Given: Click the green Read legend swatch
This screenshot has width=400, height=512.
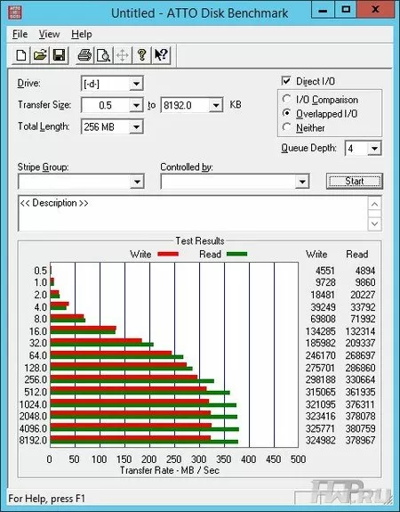Looking at the screenshot, I should click(237, 254).
